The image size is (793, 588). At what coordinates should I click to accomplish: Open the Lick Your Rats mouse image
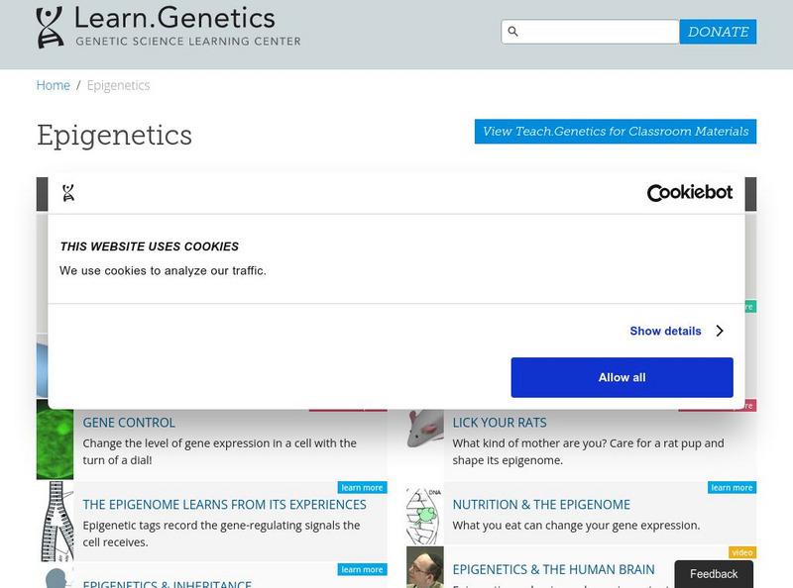(424, 432)
